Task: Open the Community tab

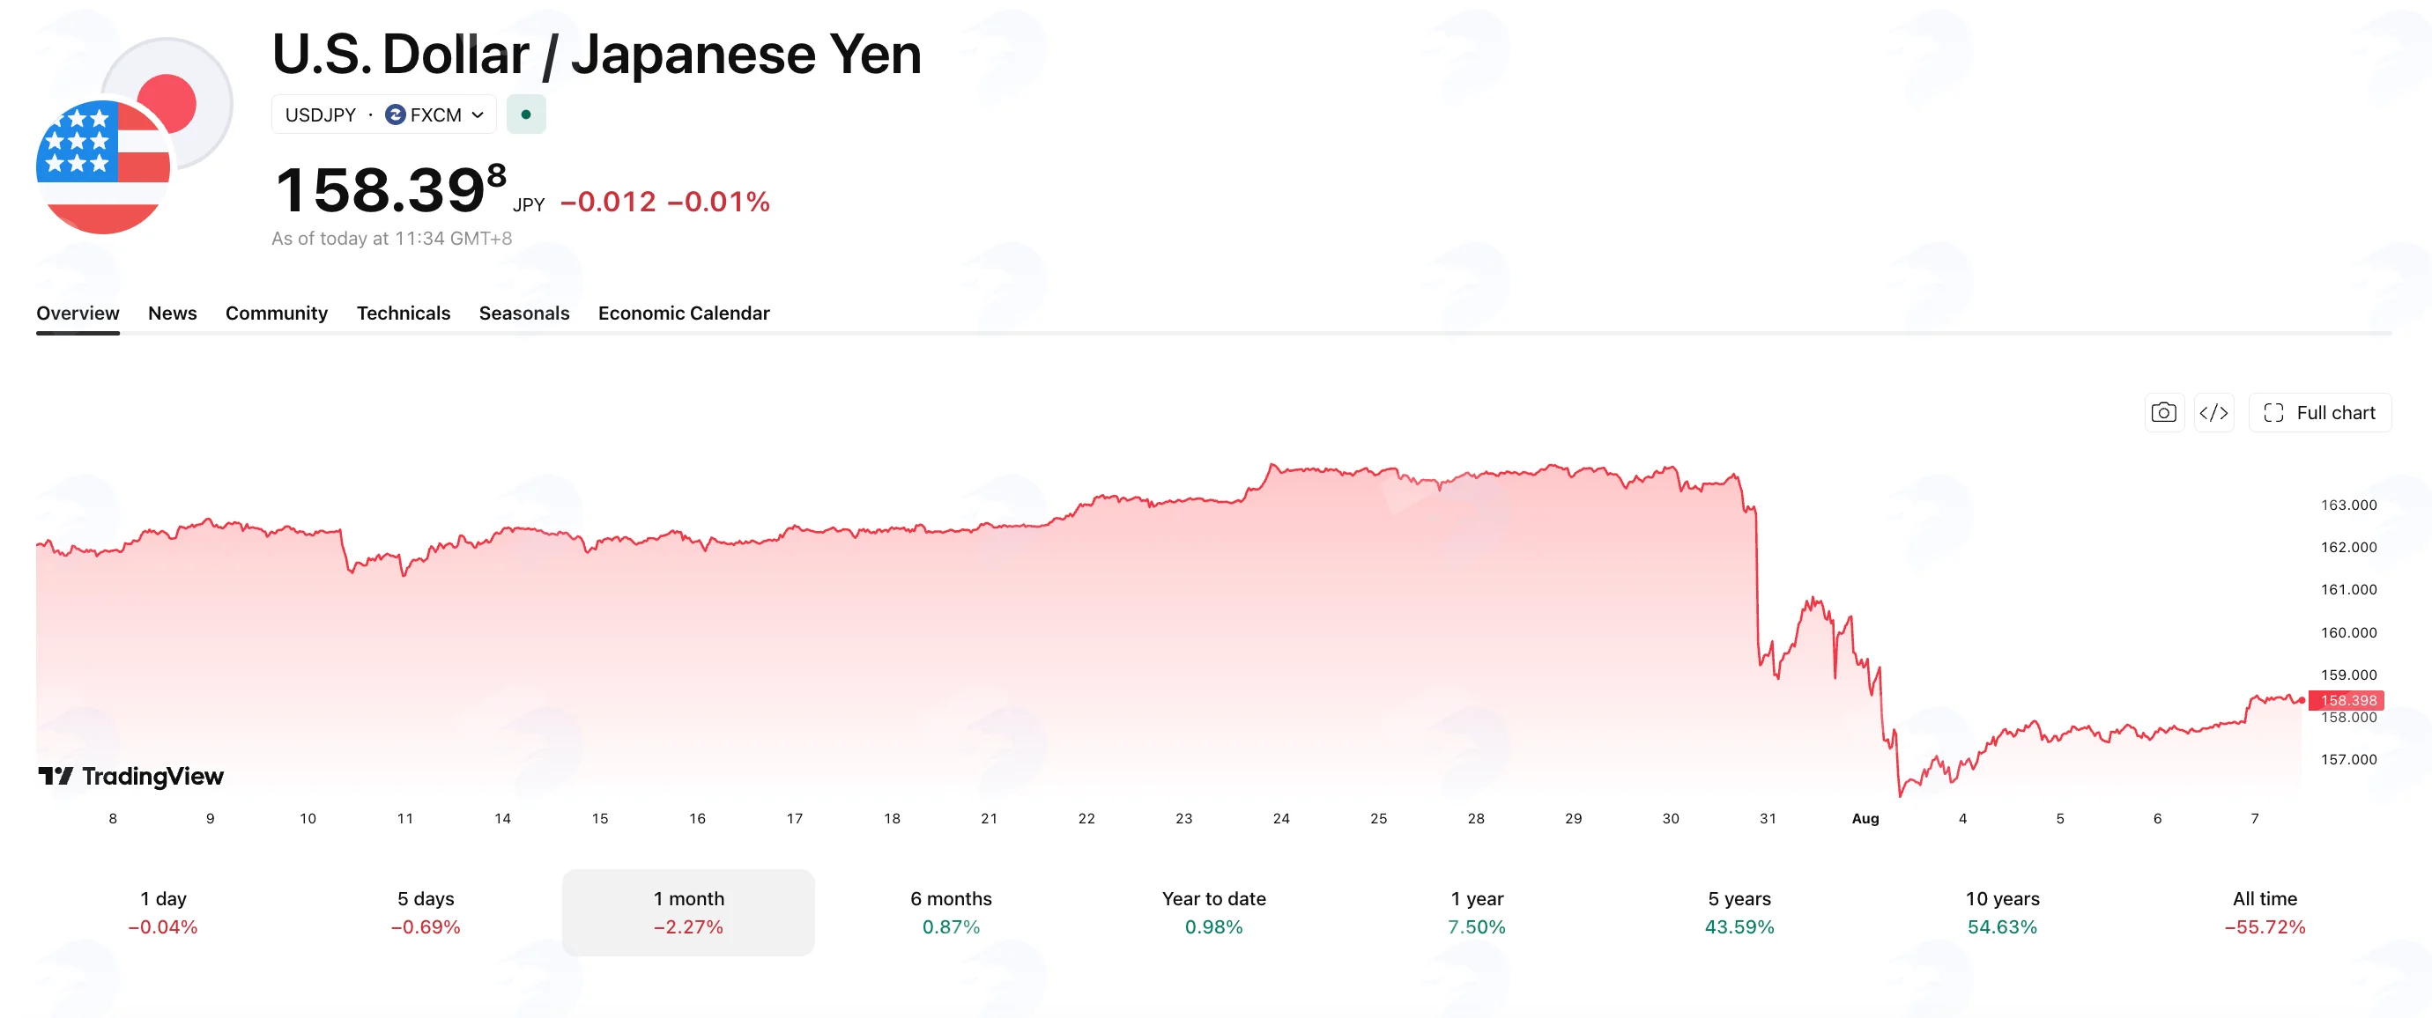Action: (x=277, y=314)
